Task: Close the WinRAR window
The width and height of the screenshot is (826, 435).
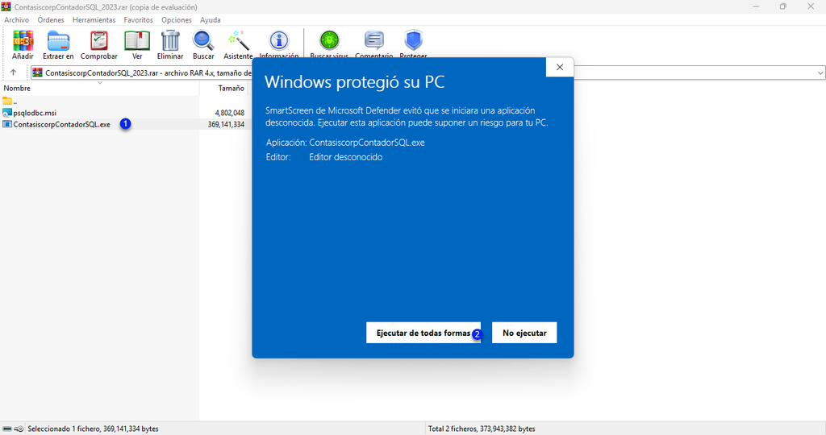Action: pyautogui.click(x=811, y=6)
